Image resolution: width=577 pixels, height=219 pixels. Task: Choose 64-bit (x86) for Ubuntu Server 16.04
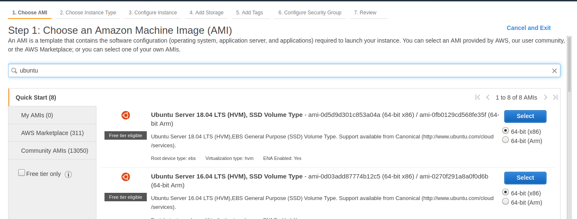506,192
